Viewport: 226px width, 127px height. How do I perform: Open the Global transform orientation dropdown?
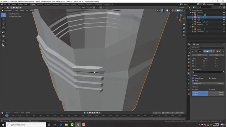coord(83,7)
